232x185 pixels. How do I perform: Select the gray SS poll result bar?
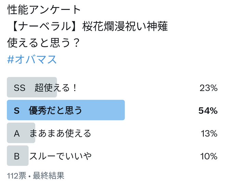tap(32, 87)
